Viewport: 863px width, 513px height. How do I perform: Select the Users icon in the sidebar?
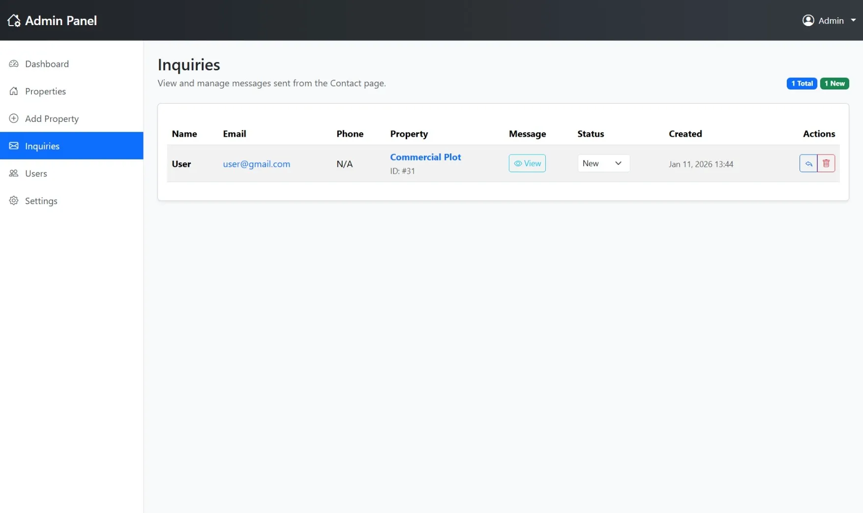coord(14,173)
